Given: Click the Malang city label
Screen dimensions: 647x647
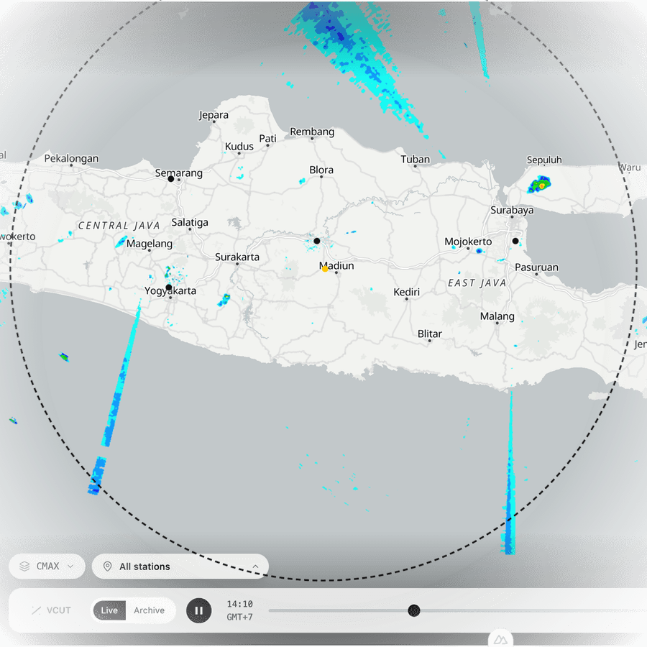Looking at the screenshot, I should pos(497,316).
